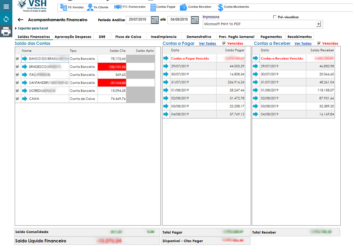Expand the Exportar para Excel option
Viewport: 353px width, 247px height.
(x=31, y=29)
